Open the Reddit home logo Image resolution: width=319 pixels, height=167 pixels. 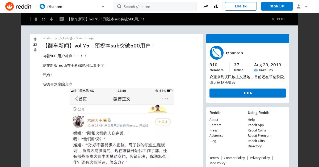[18, 6]
